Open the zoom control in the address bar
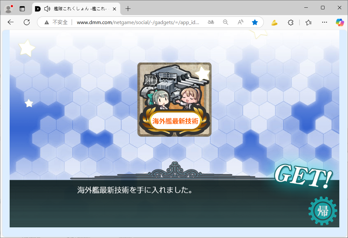This screenshot has height=238, width=348. (226, 22)
